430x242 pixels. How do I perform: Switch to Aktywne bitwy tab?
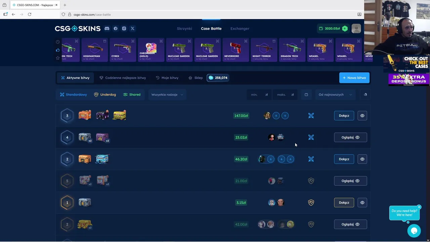point(75,78)
